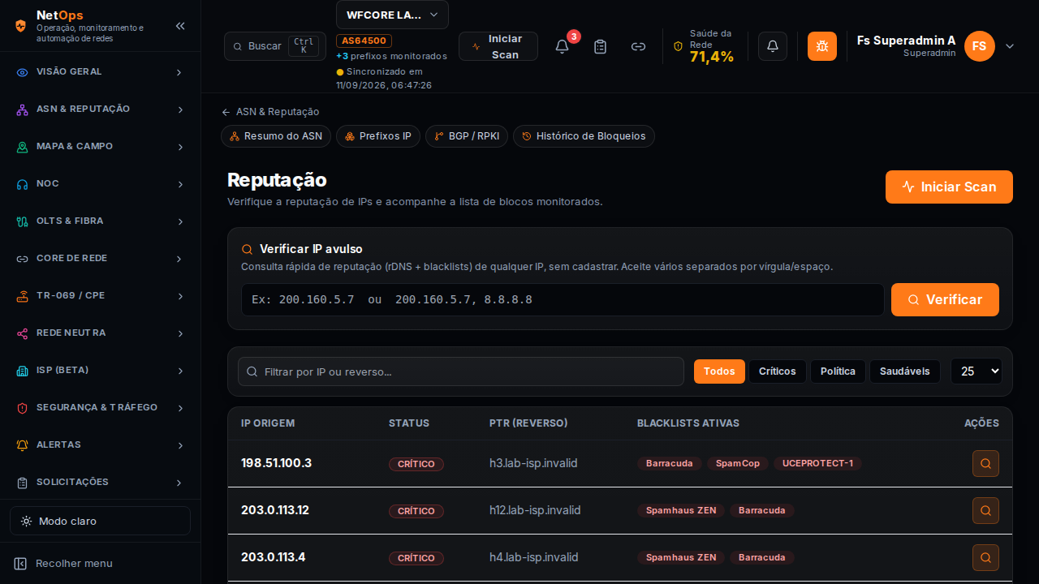Expand Segurança & Tráfego menu section
The width and height of the screenshot is (1039, 584).
[100, 408]
